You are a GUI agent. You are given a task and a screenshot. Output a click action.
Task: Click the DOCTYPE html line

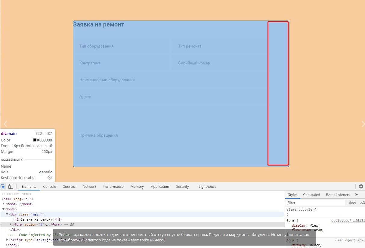pyautogui.click(x=17, y=194)
